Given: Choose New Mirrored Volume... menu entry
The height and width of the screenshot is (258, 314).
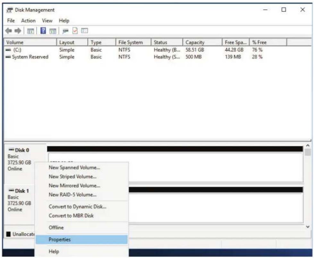Looking at the screenshot, I should coord(82,185).
